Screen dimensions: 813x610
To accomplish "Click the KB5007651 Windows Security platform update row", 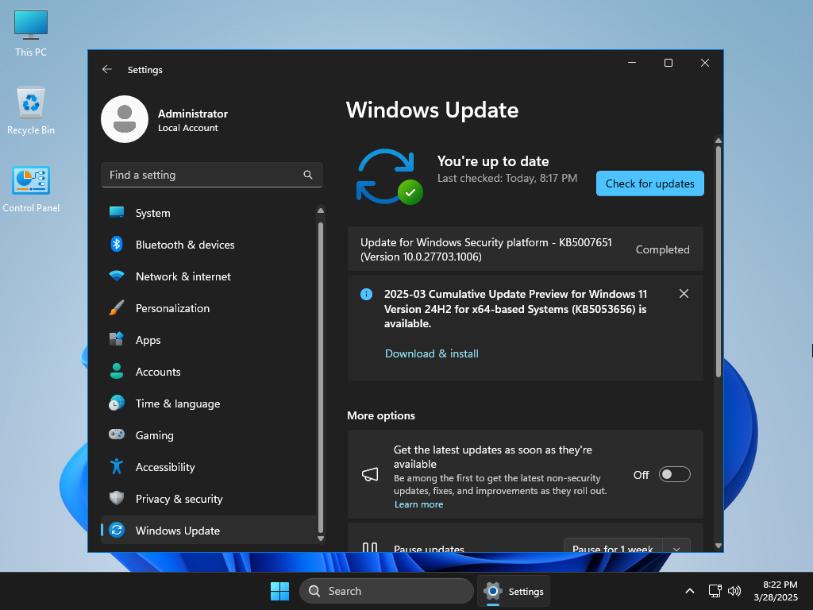I will [x=526, y=249].
